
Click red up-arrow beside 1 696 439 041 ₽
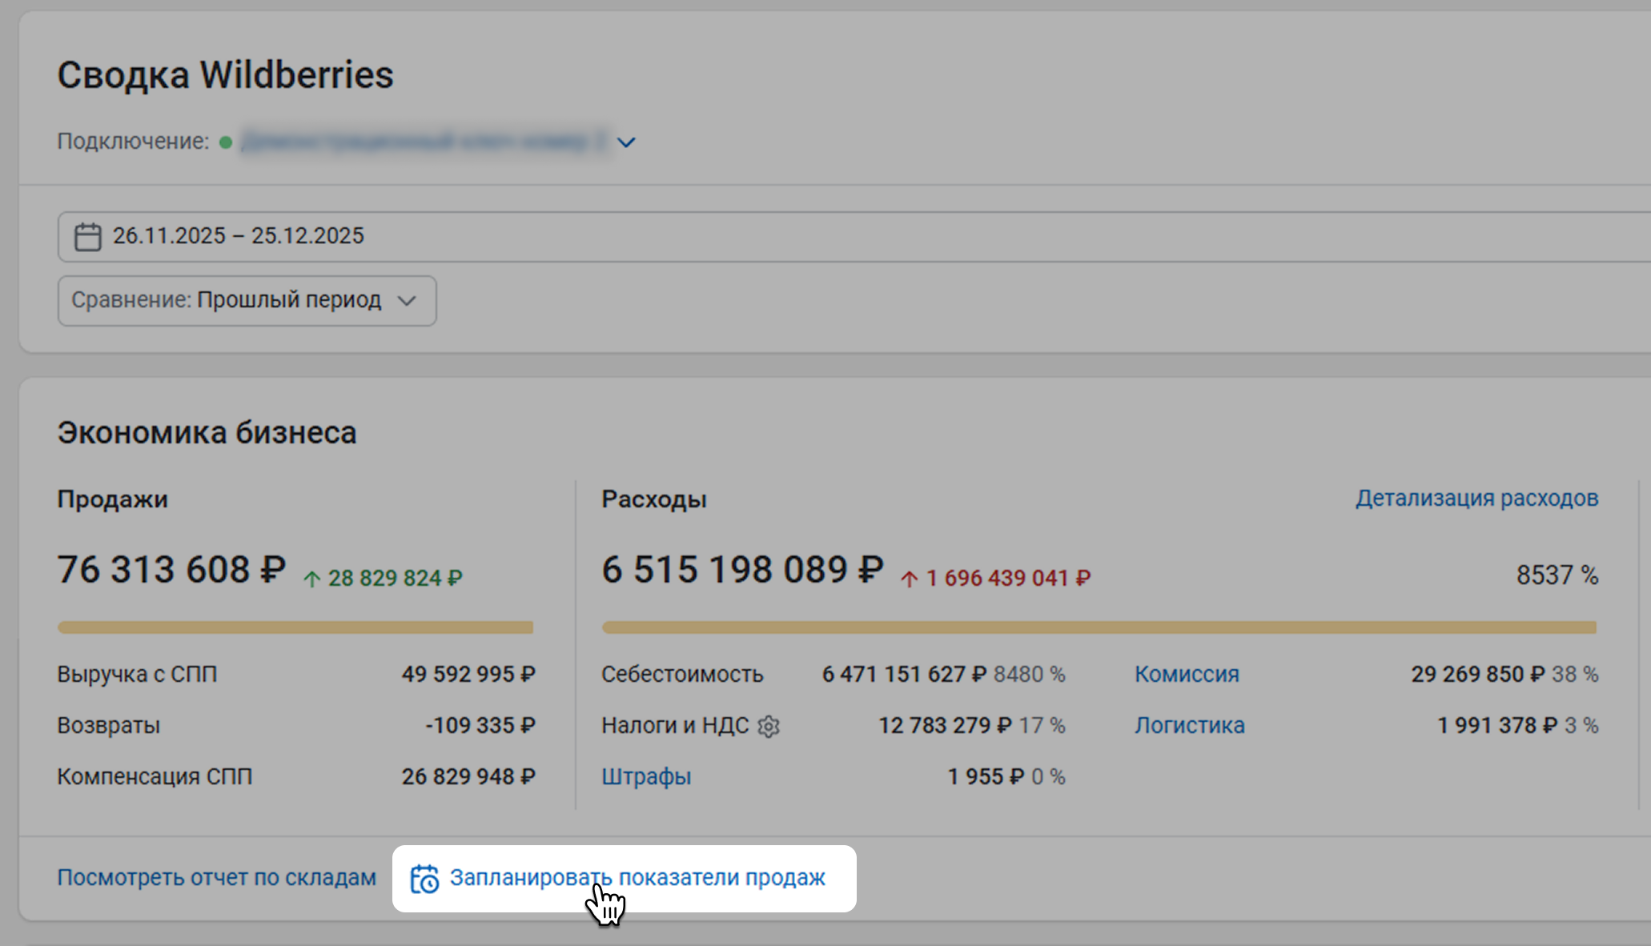[909, 579]
